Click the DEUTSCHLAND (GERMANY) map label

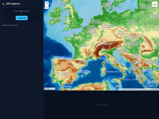click(107, 26)
